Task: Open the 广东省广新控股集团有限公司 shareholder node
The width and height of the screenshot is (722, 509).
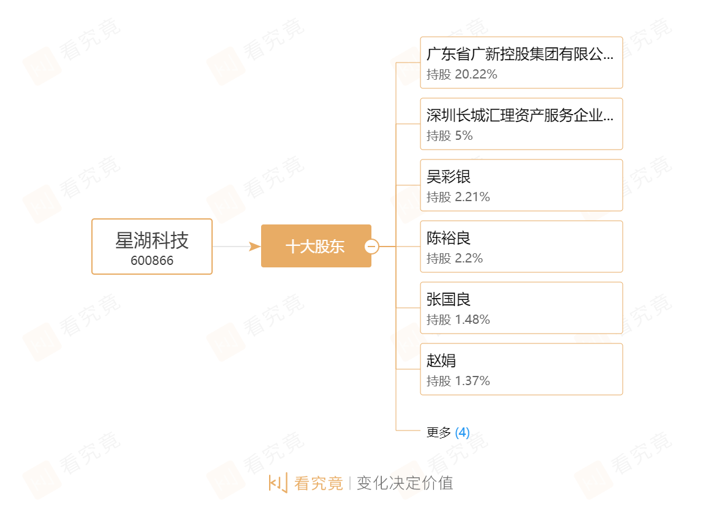Action: (x=520, y=54)
